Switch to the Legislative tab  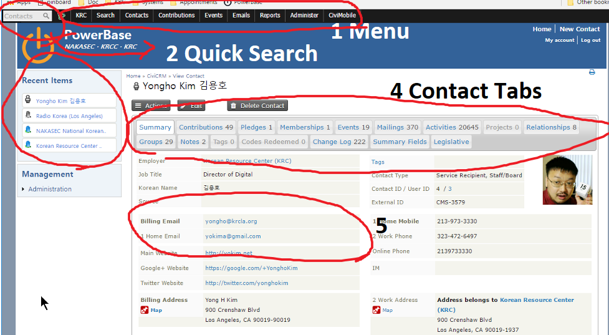coord(451,142)
